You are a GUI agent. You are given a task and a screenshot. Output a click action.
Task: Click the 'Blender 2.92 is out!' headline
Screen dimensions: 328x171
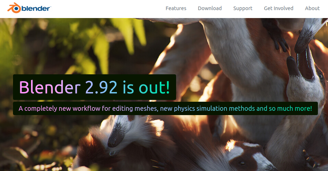(94, 87)
